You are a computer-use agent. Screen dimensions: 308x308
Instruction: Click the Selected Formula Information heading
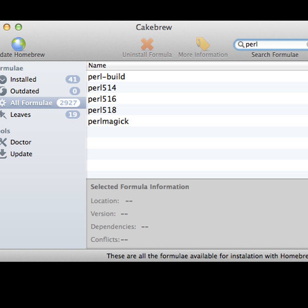tap(140, 187)
